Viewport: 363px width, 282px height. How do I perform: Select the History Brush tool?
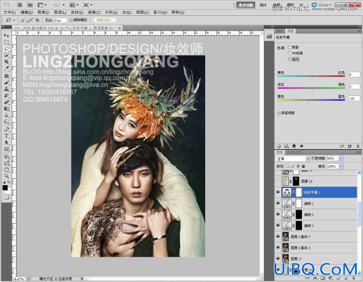point(6,95)
